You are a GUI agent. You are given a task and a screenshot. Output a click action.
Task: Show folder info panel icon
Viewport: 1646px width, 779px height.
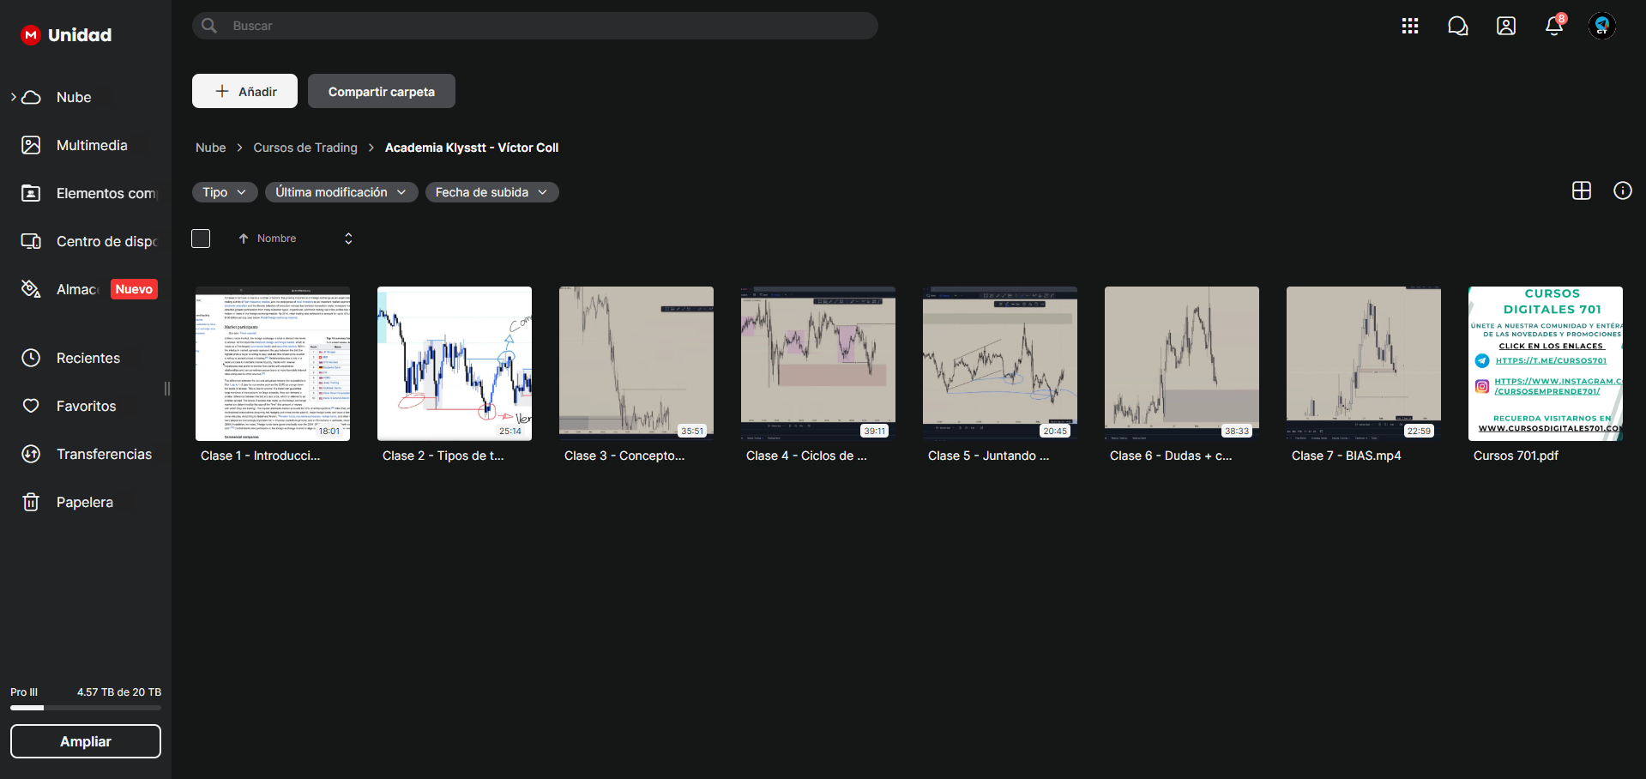(x=1623, y=190)
